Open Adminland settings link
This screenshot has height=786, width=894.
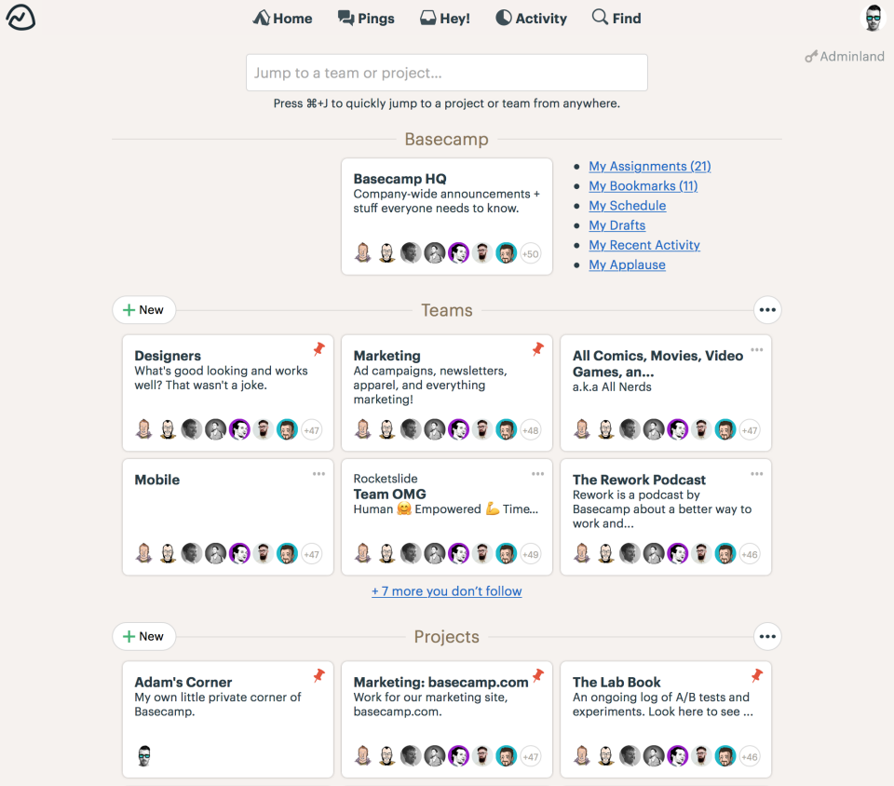click(x=845, y=57)
